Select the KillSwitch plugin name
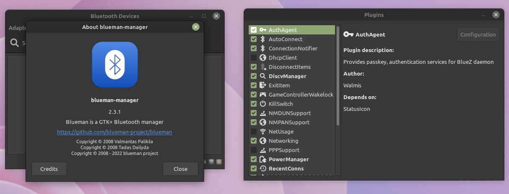This screenshot has height=194, width=509. [281, 104]
